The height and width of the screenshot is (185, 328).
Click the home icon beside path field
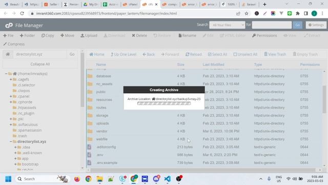pos(8,54)
